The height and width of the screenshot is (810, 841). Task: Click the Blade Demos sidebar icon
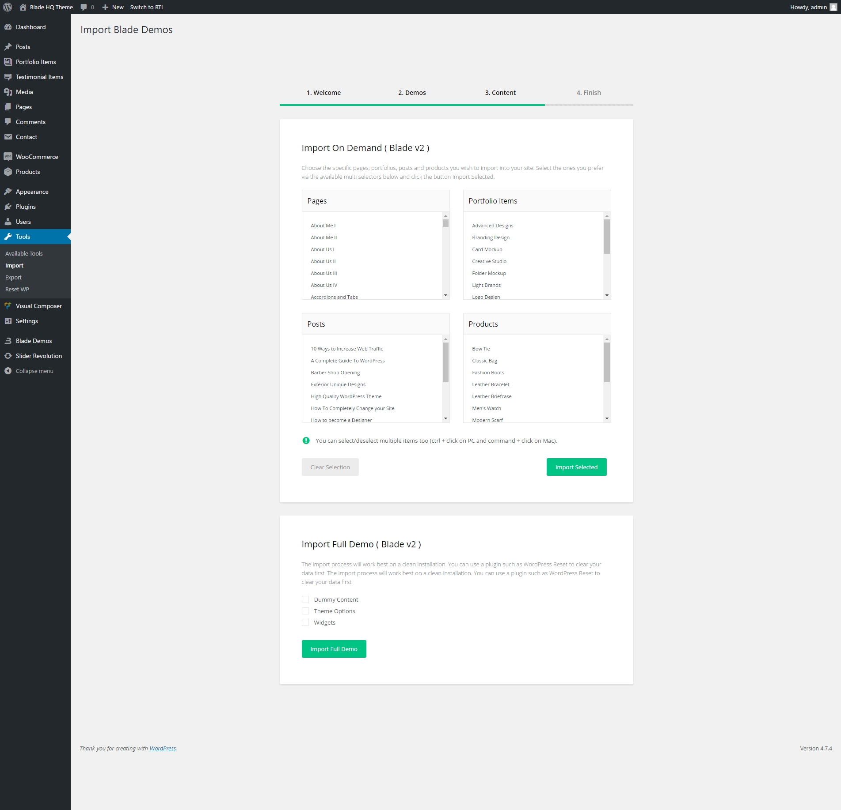click(8, 341)
